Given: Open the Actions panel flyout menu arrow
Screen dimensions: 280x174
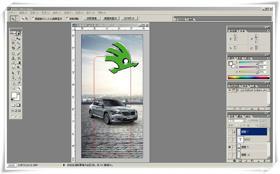Looking at the screenshot, I should [268, 86].
